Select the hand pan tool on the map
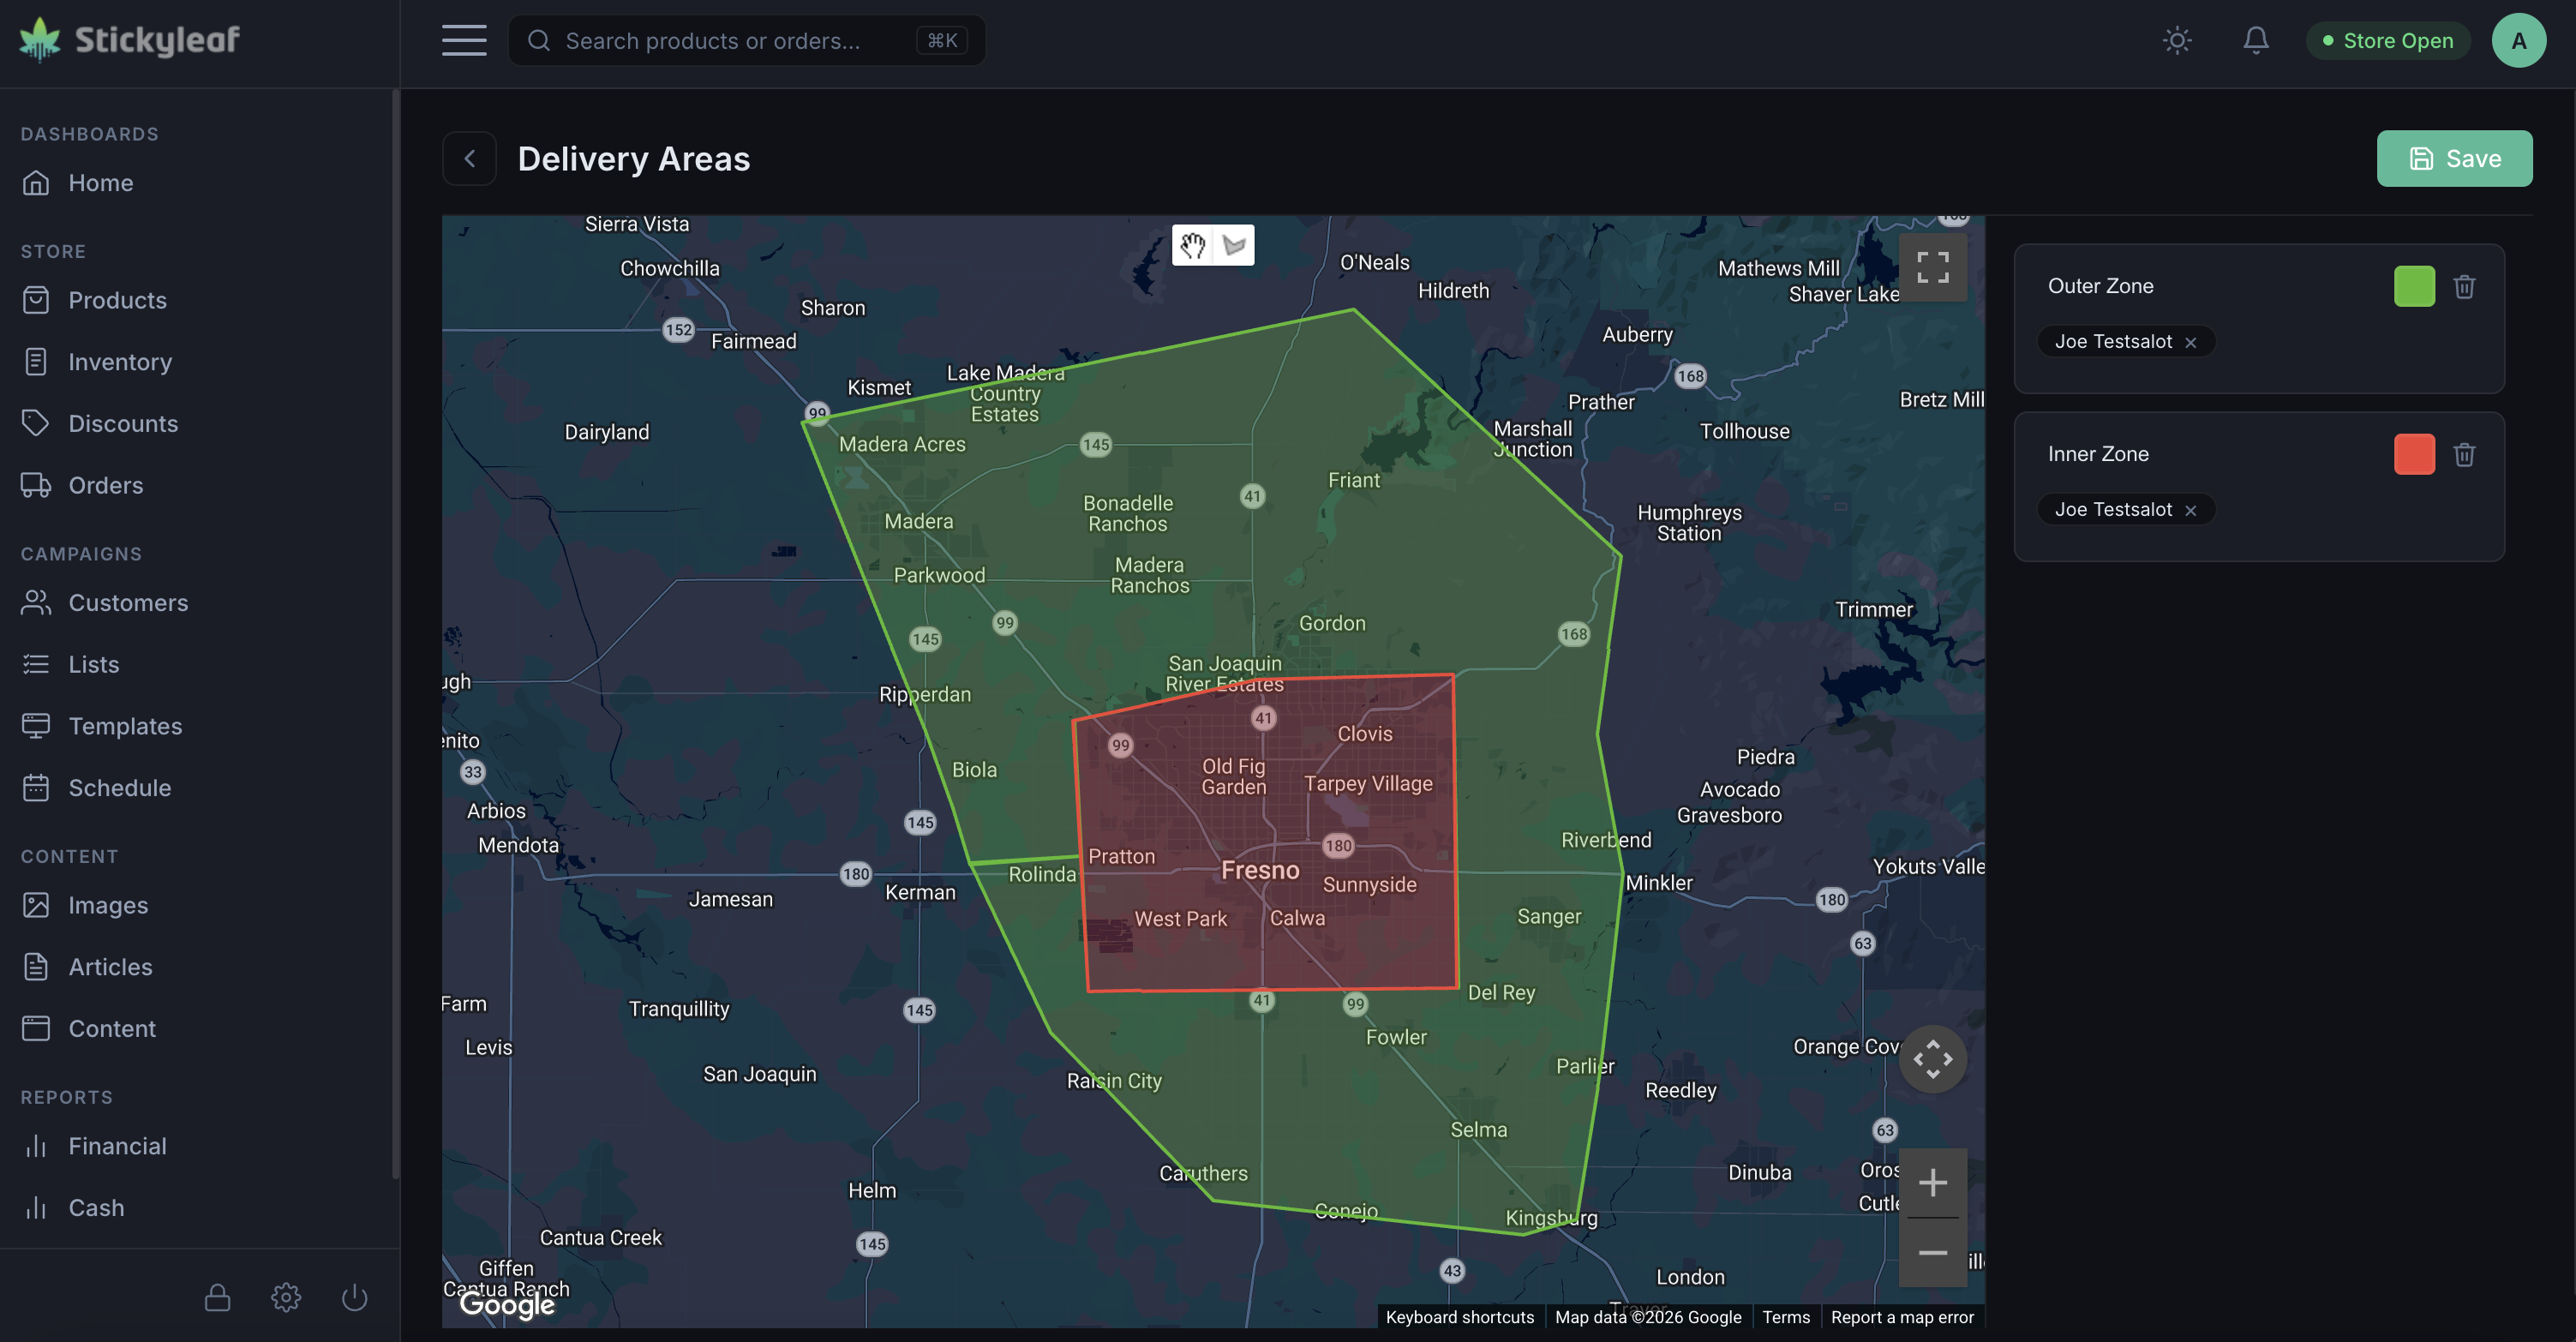The width and height of the screenshot is (2576, 1342). click(x=1193, y=245)
